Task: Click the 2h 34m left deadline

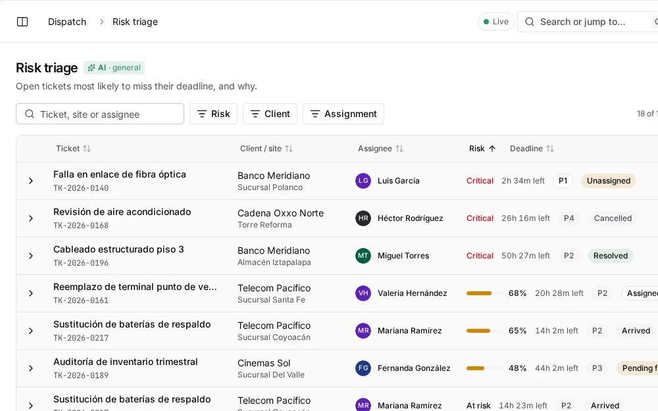Action: click(x=523, y=181)
